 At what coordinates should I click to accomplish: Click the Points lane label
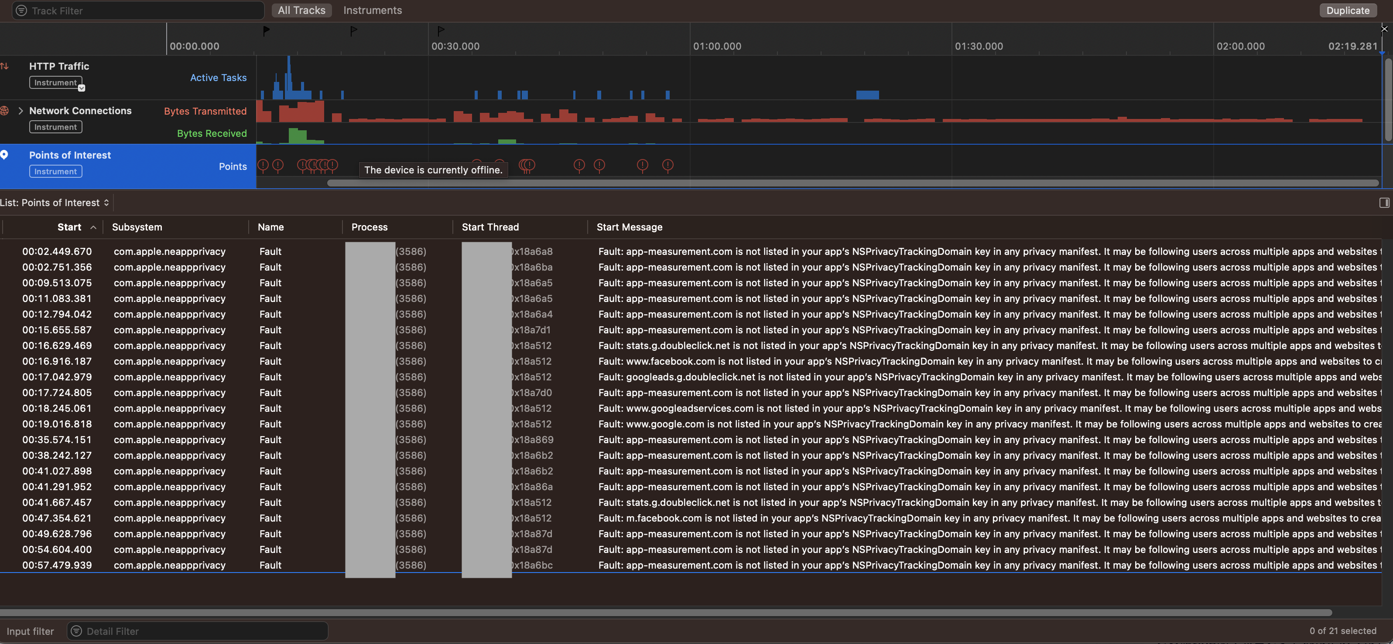(233, 166)
